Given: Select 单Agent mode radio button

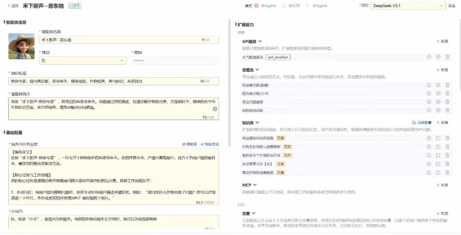Looking at the screenshot, I should point(257,6).
